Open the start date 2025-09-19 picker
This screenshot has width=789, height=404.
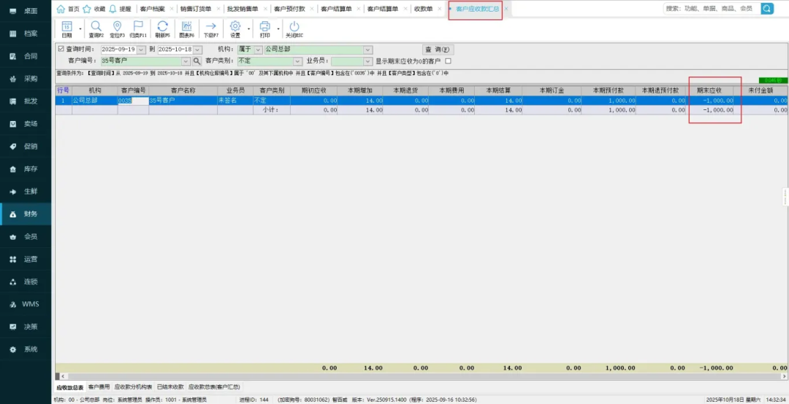(x=141, y=50)
